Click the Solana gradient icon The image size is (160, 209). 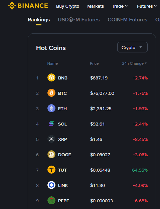(x=51, y=124)
